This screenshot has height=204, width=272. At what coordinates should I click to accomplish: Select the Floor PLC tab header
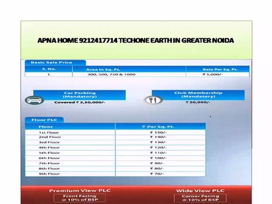coord(44,120)
